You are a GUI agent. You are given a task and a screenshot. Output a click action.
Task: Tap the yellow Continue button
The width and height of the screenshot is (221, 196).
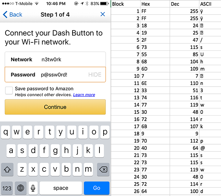55,107
